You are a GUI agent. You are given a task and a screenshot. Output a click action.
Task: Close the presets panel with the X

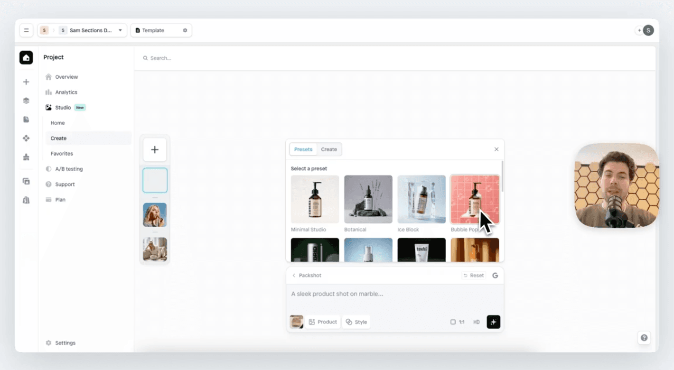pyautogui.click(x=496, y=149)
